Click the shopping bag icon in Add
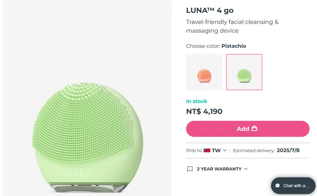Image resolution: width=317 pixels, height=196 pixels. click(254, 128)
